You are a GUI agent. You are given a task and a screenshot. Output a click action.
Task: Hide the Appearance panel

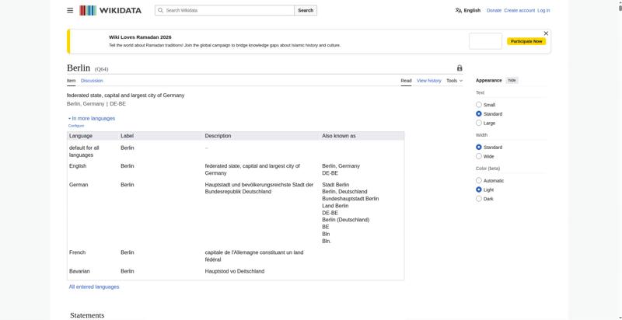[x=512, y=80]
